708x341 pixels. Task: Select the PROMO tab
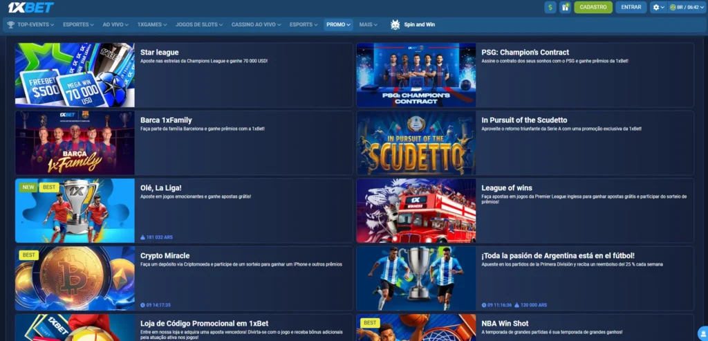tap(338, 25)
